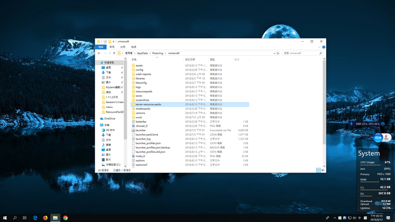This screenshot has height=222, width=395.
Task: Click the search .minecraft input field
Action: point(300,53)
